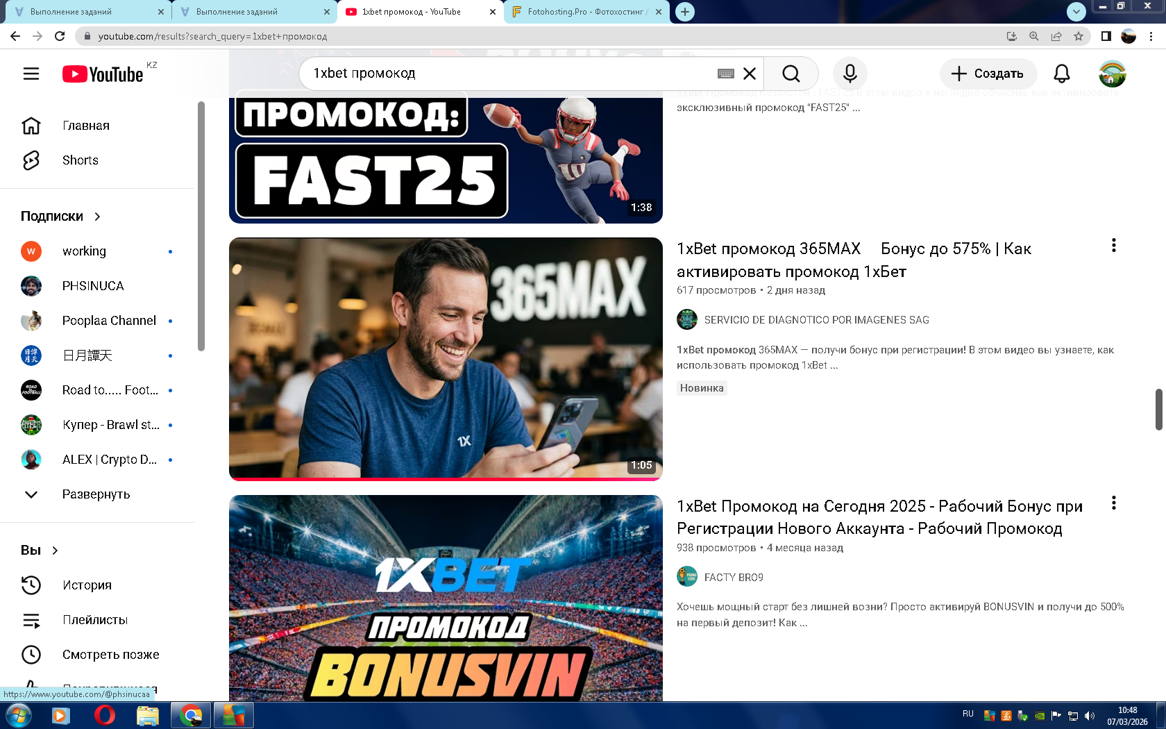
Task: Open Chrome tab search dropdown
Action: [1076, 11]
